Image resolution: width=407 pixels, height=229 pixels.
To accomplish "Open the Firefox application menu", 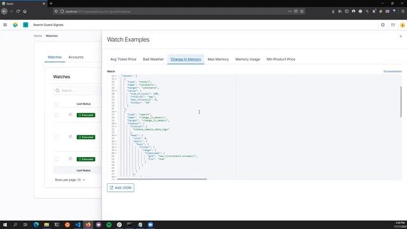I will (403, 11).
